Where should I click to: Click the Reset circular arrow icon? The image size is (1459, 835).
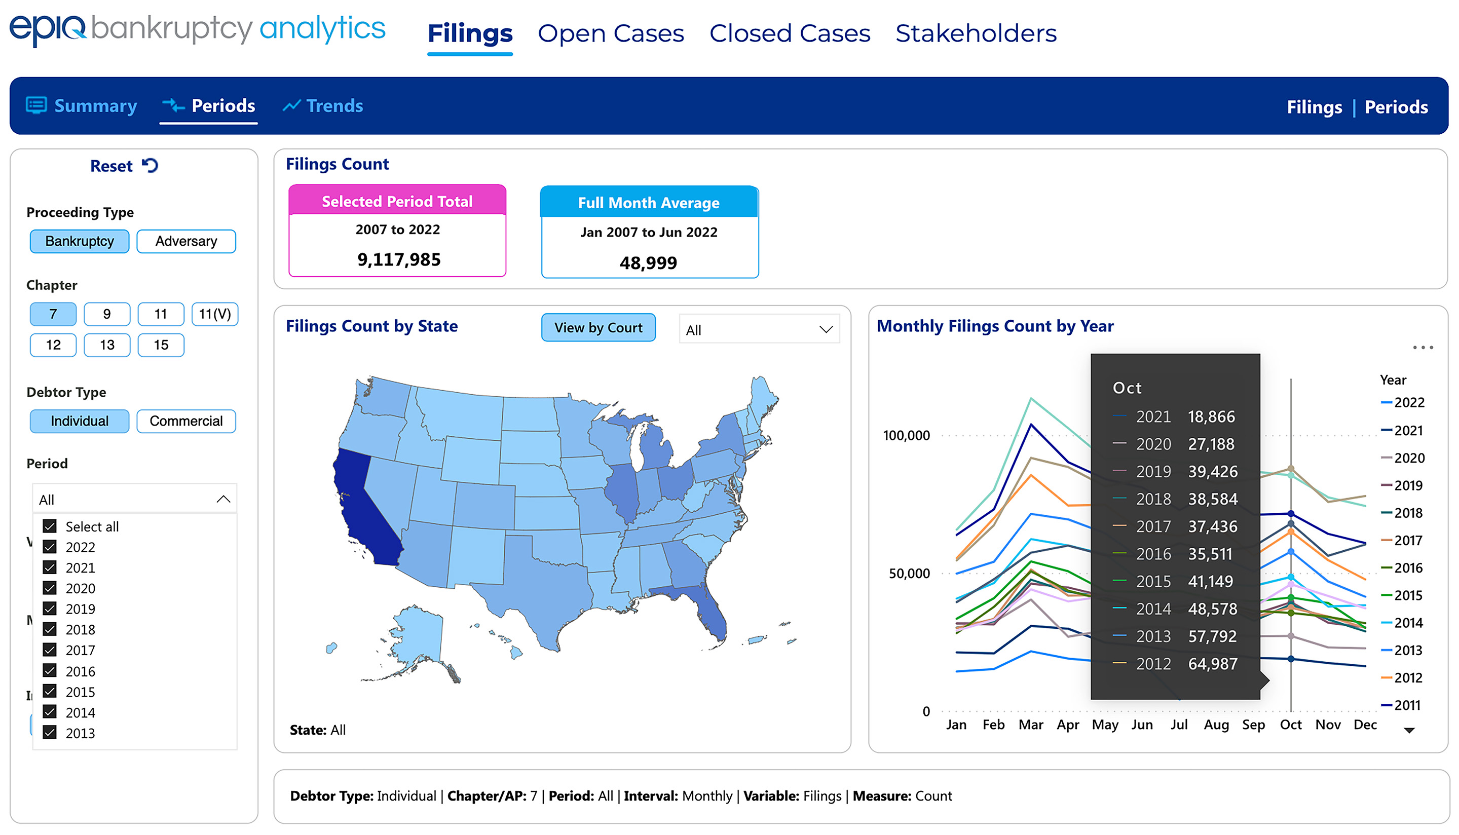click(151, 166)
